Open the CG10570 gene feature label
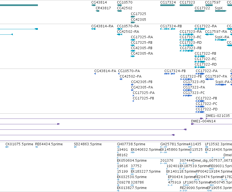 125,2
